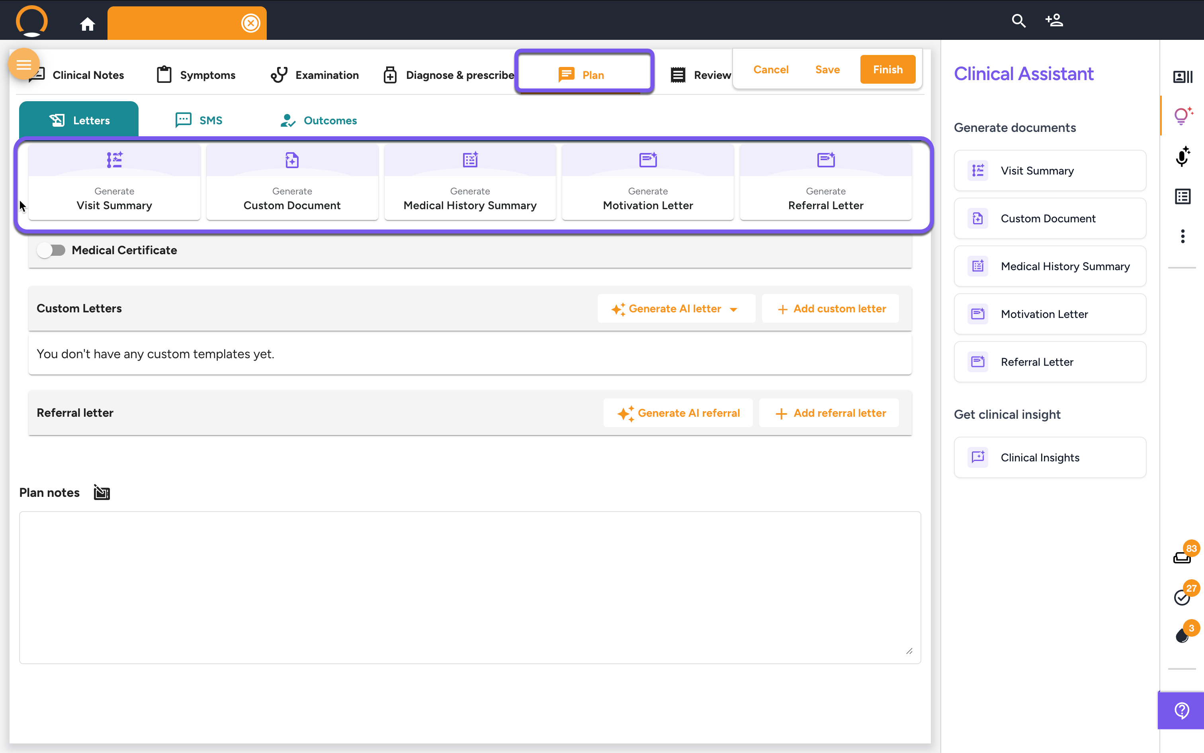Image resolution: width=1204 pixels, height=753 pixels.
Task: Close the orange patient tab
Action: tap(250, 23)
